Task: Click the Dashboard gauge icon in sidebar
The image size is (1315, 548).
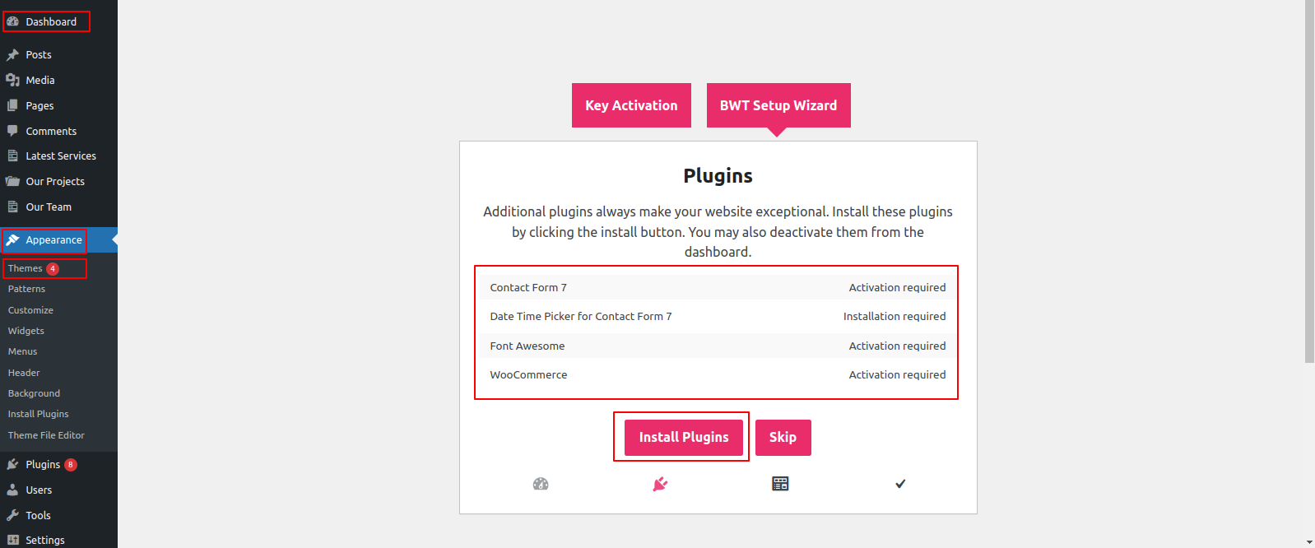Action: pos(13,21)
